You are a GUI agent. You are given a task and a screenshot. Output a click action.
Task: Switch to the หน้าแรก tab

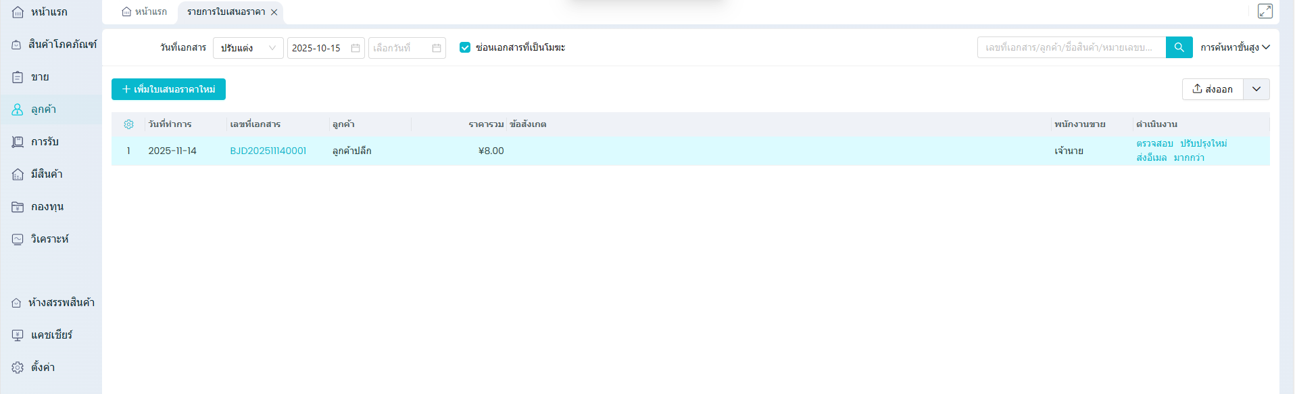click(x=144, y=12)
